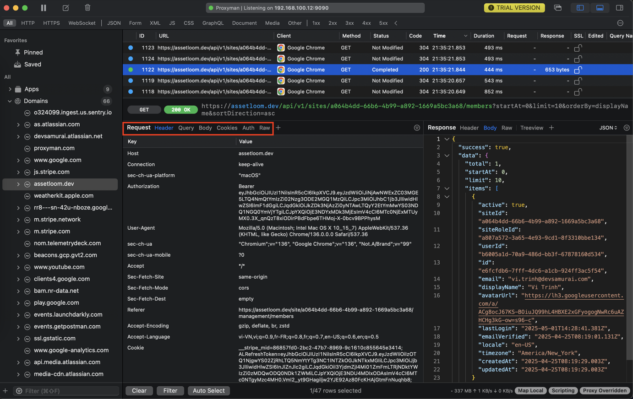
Task: Sort by the Duration column
Action: point(484,36)
